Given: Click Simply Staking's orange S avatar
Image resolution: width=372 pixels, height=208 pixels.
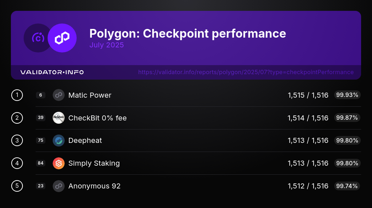Looking at the screenshot, I should (x=58, y=163).
